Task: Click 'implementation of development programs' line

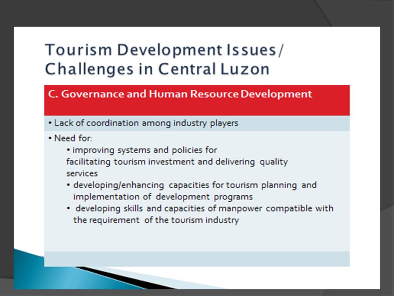Action: [x=163, y=197]
